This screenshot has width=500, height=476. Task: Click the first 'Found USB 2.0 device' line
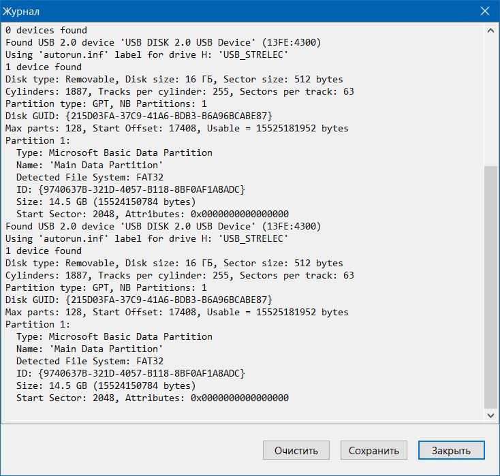(163, 42)
